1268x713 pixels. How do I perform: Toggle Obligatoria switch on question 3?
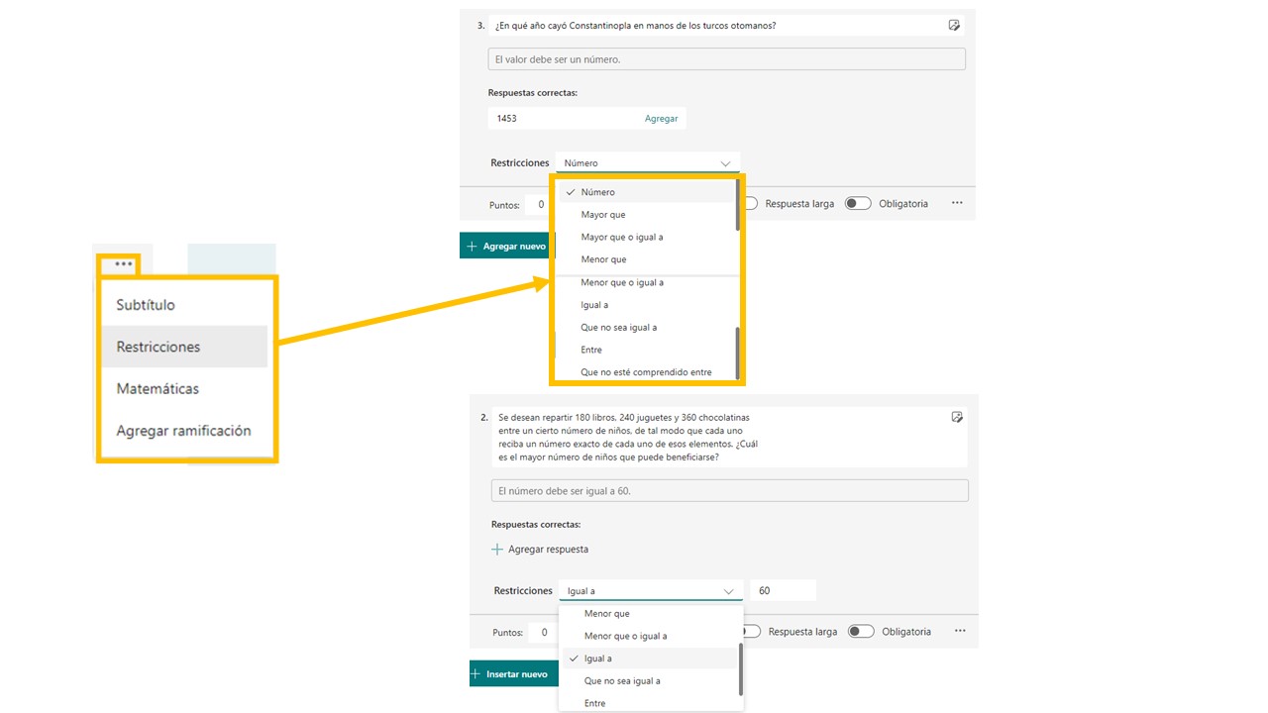click(858, 204)
